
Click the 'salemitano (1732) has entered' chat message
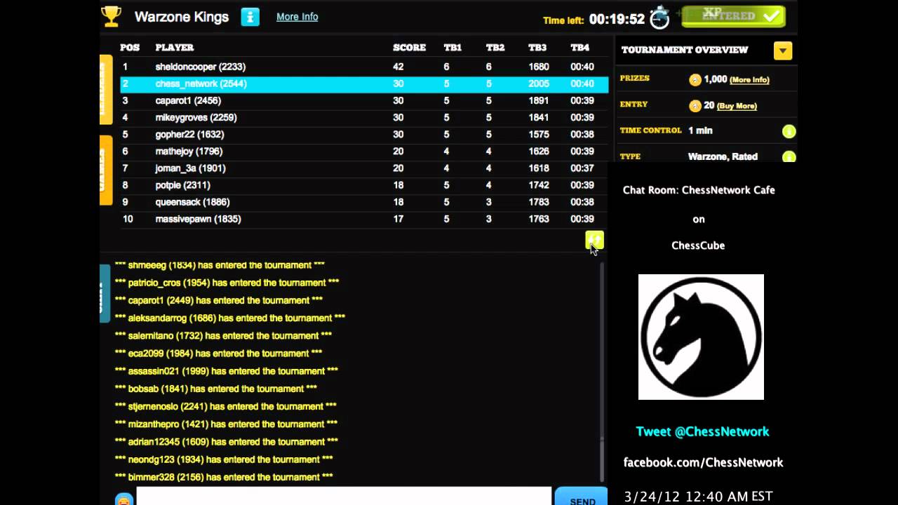pos(223,336)
